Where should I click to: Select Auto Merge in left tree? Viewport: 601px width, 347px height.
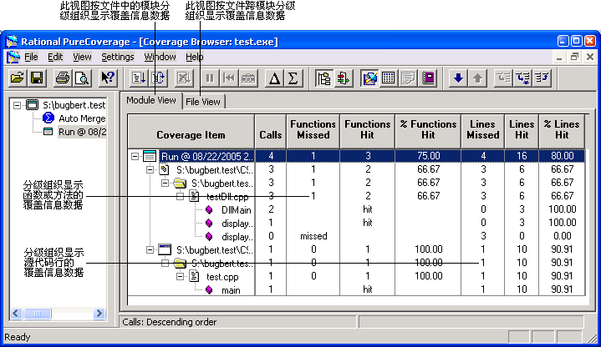tap(82, 118)
